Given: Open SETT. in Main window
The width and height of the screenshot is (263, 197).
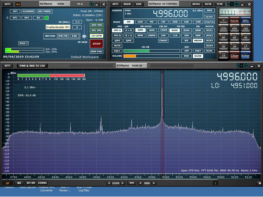Looking at the screenshot, I should coord(8,4).
